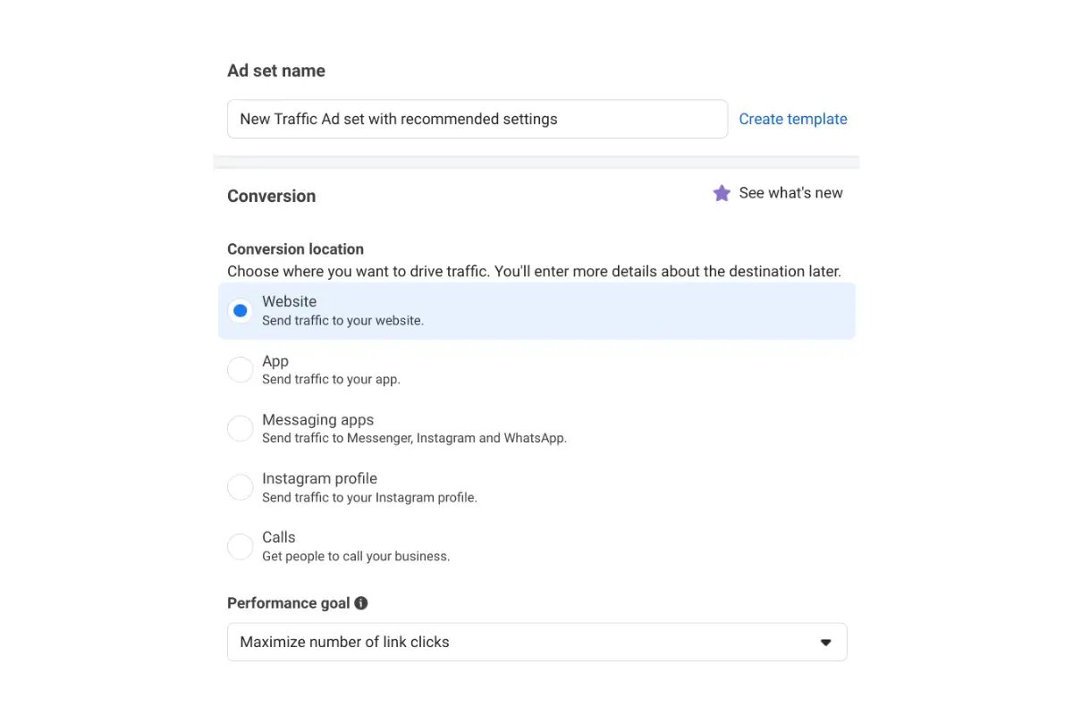Image resolution: width=1073 pixels, height=715 pixels.
Task: Open the Maximize number of link clicks dropdown
Action: (x=536, y=642)
